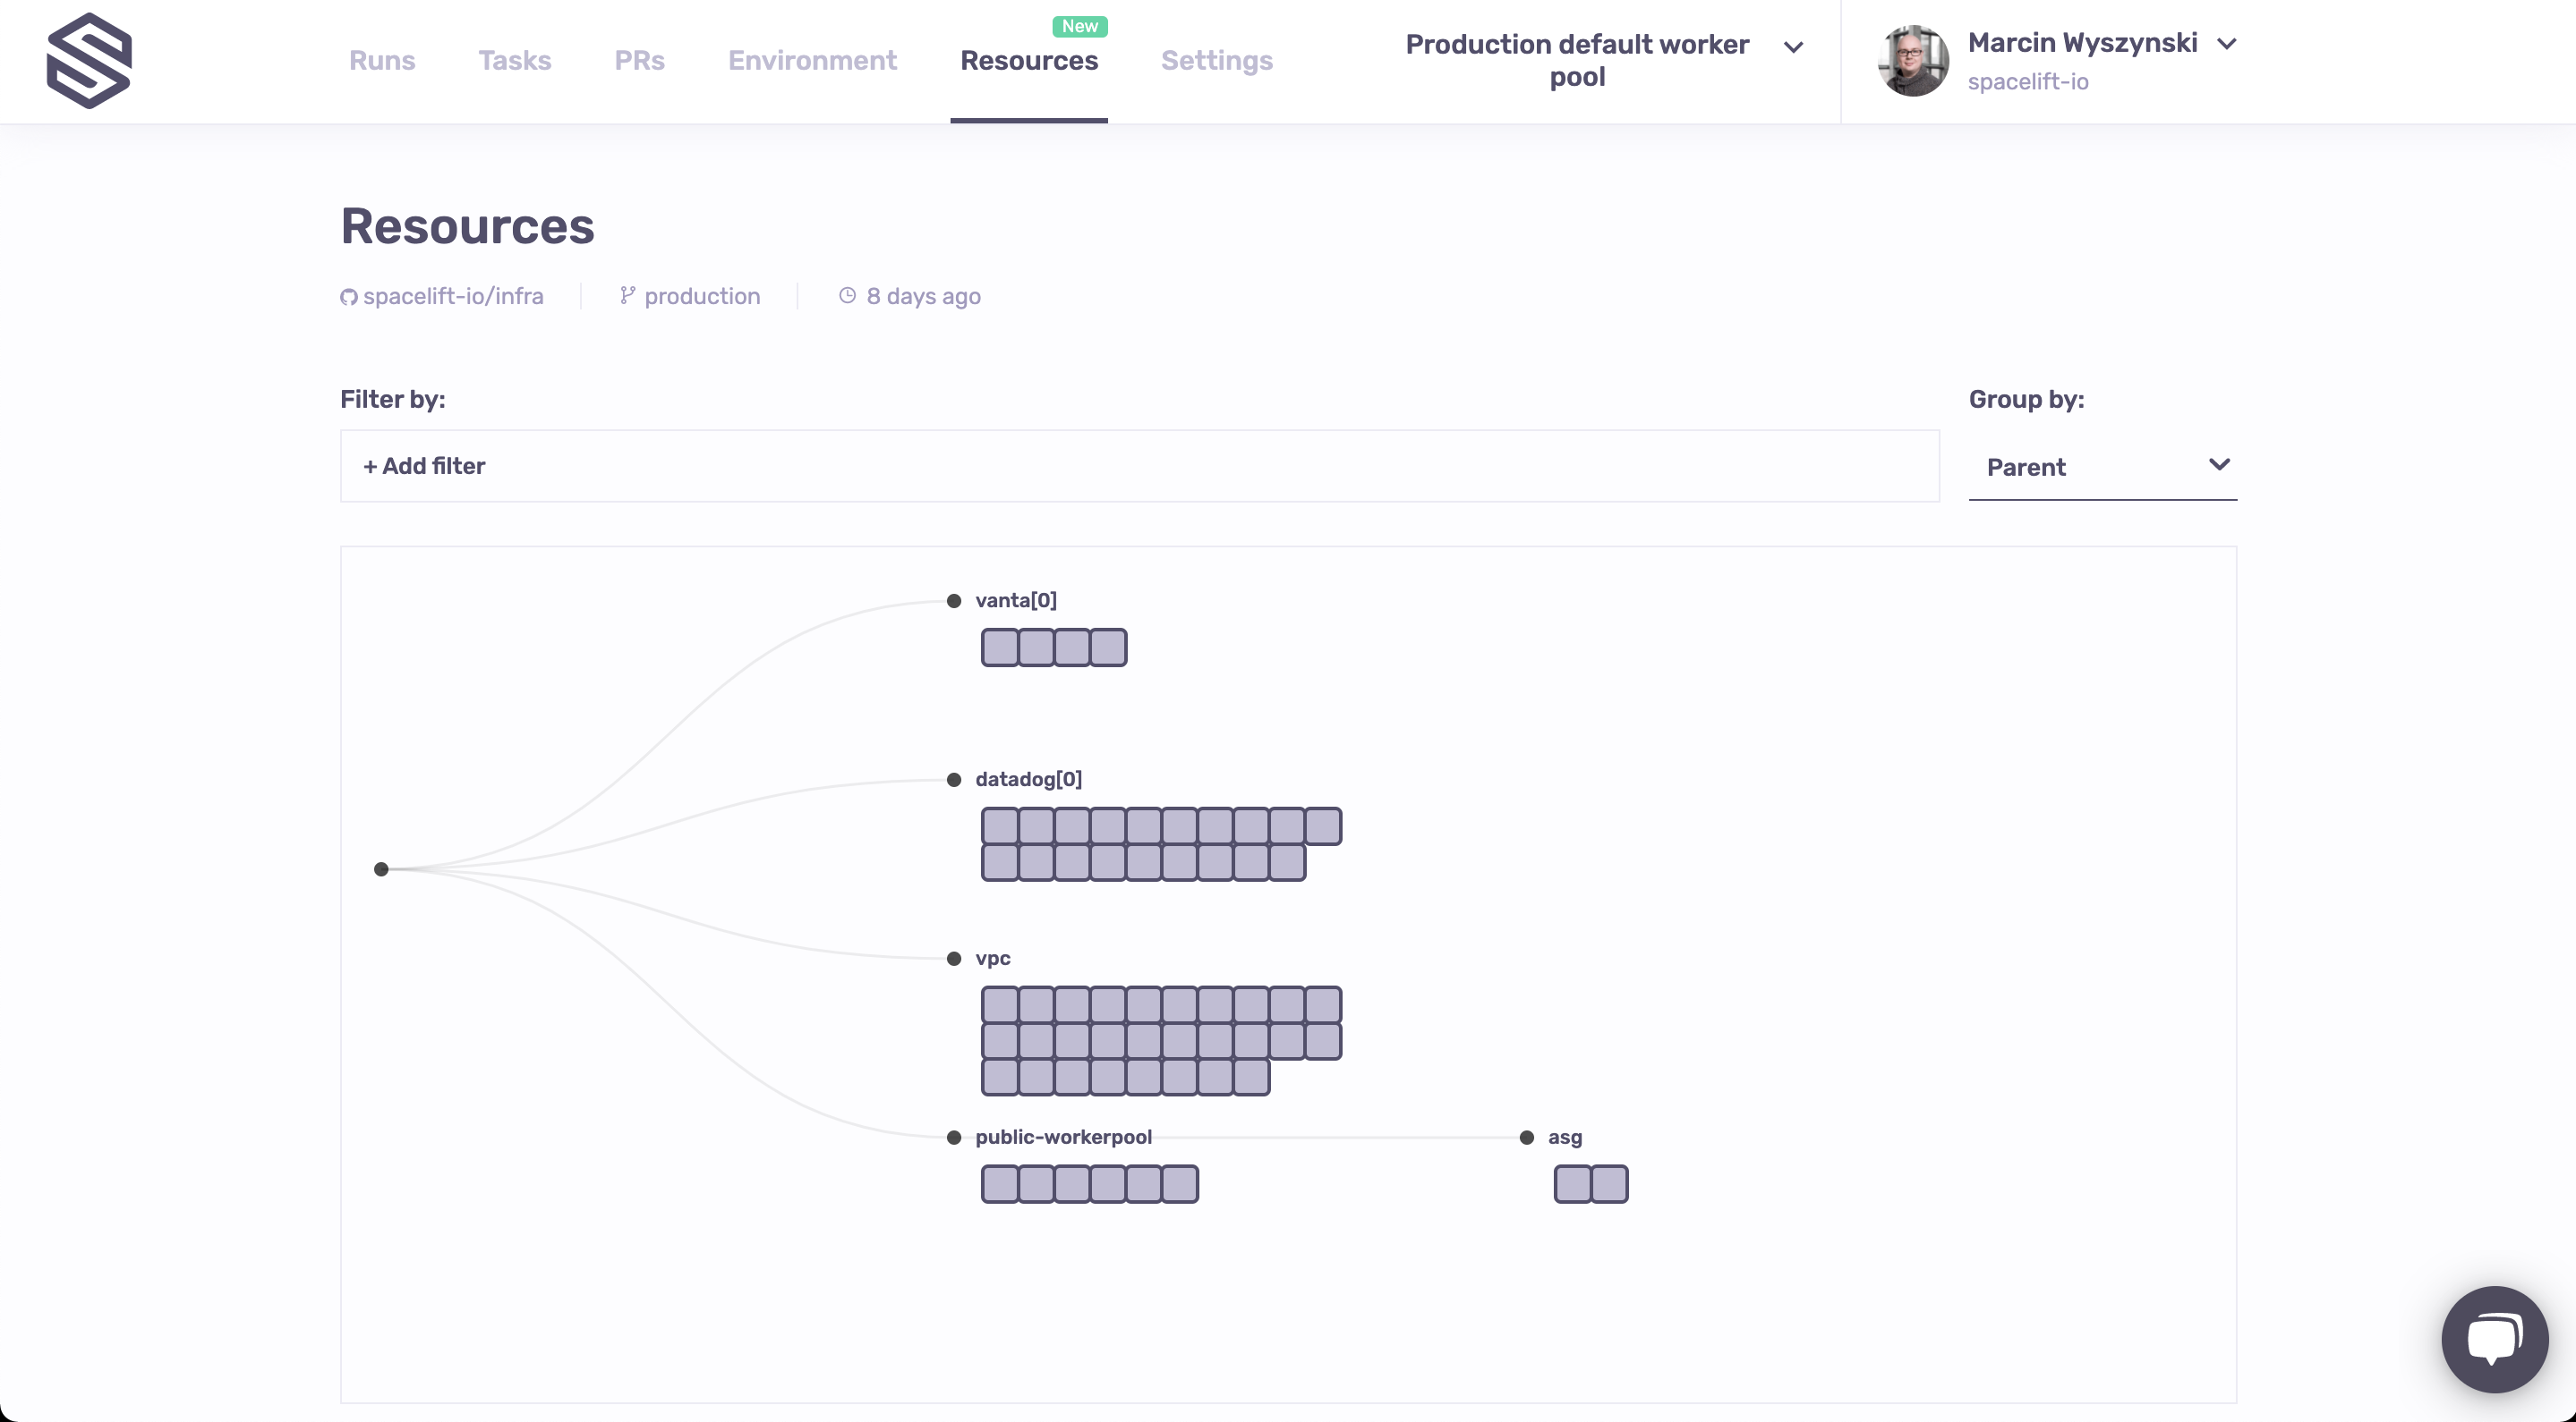Switch to the Runs tab
Viewport: 2576px width, 1422px height.
click(x=382, y=61)
